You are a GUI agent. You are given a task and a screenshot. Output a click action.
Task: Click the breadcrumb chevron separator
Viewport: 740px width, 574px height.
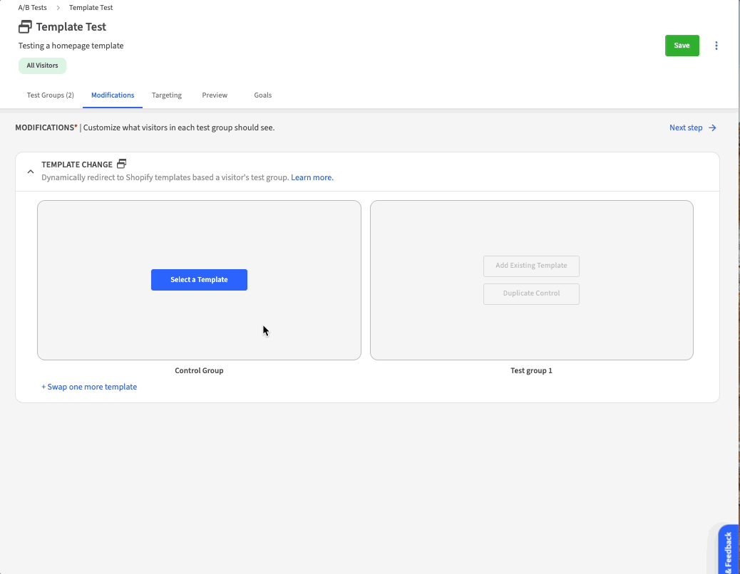[58, 8]
